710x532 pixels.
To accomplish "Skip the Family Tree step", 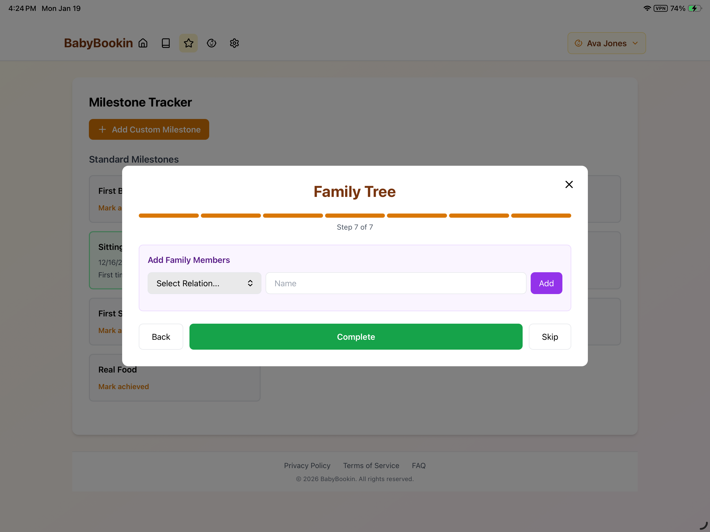I will (x=549, y=337).
